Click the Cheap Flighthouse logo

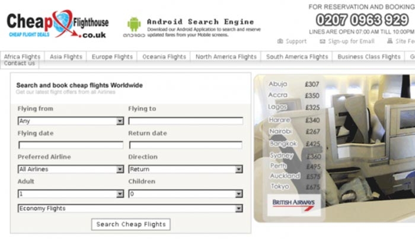coord(58,24)
